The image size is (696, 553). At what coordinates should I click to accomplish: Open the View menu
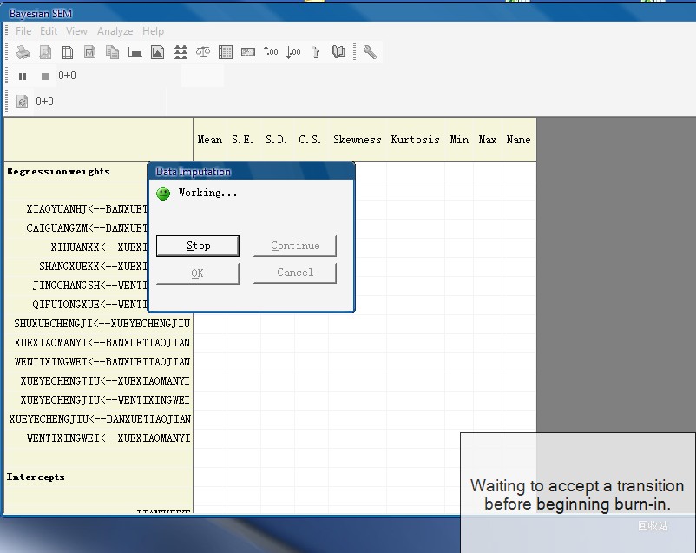click(76, 31)
